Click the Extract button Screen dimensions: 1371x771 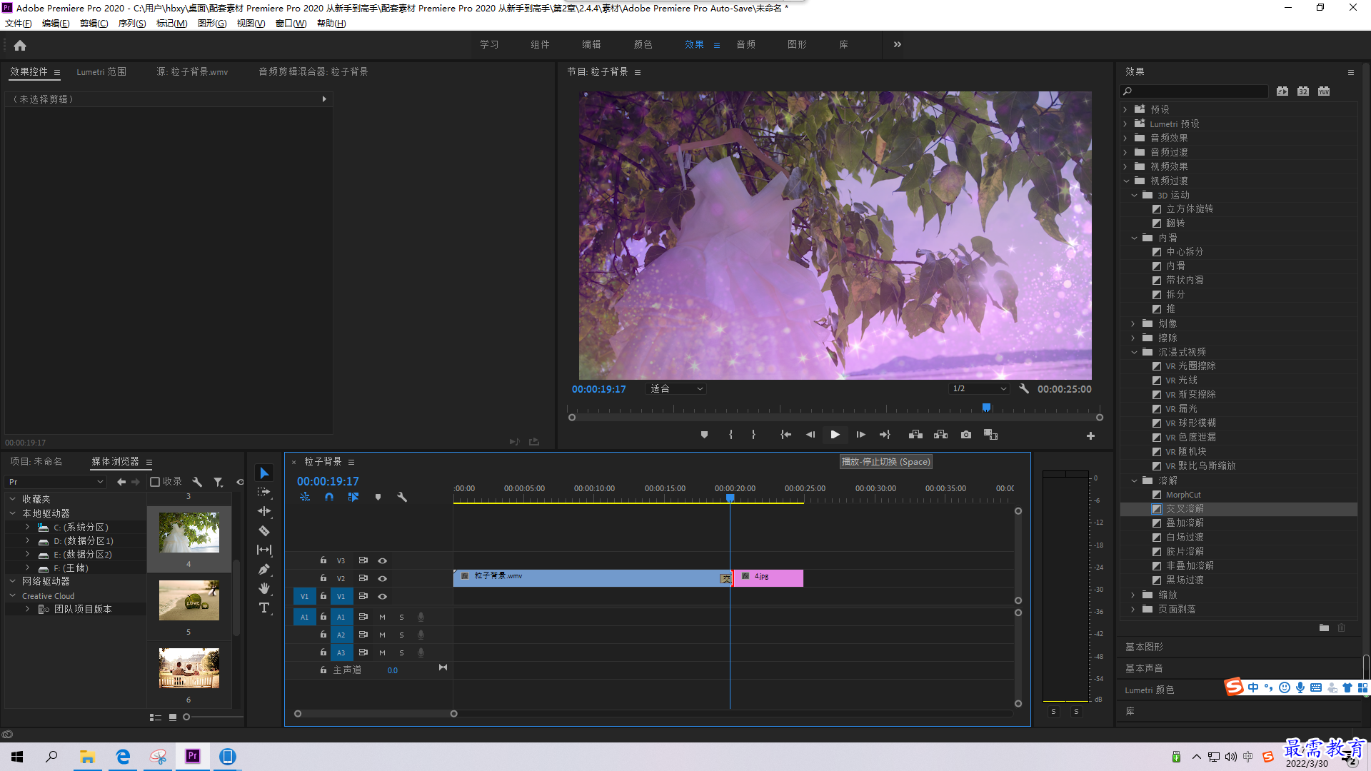point(940,435)
